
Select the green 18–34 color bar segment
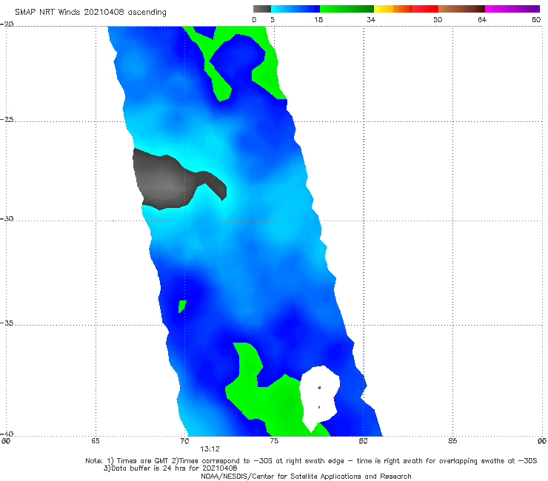point(347,9)
